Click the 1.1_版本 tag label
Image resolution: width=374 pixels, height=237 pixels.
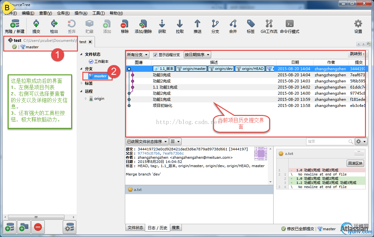point(164,69)
